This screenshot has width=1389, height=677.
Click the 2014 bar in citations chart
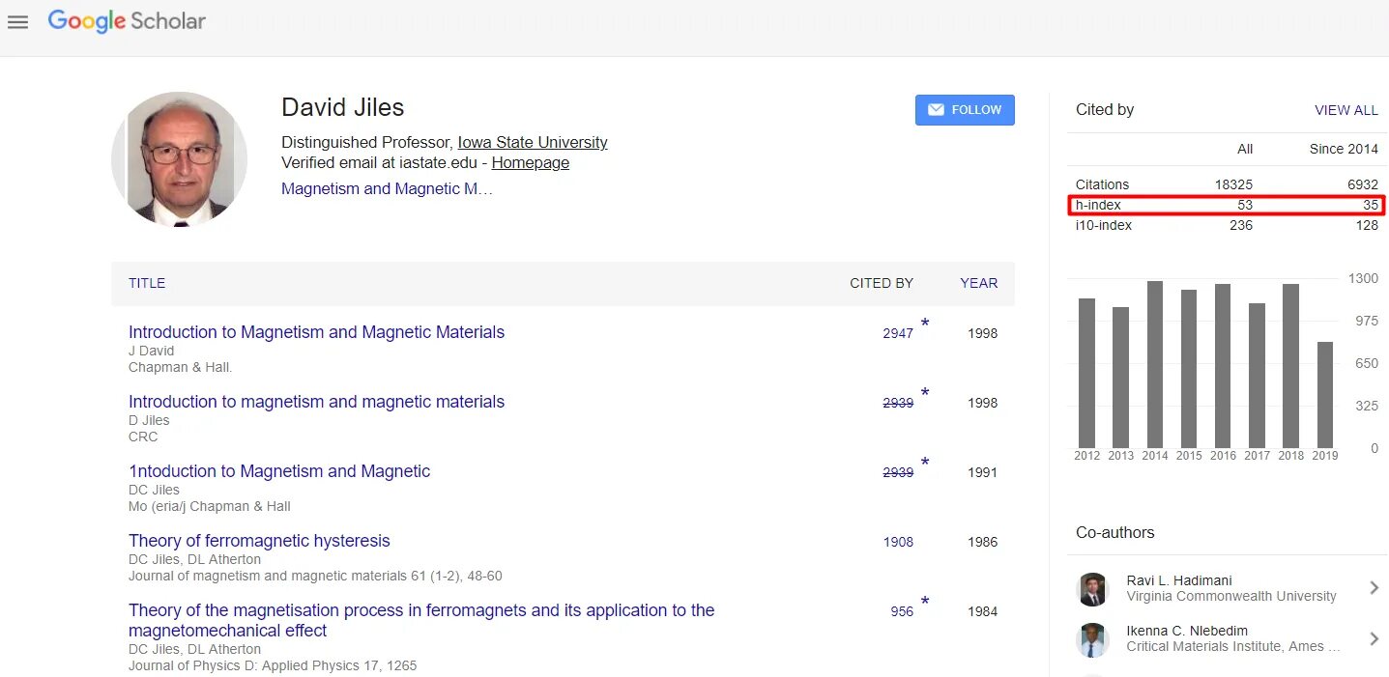pyautogui.click(x=1154, y=364)
